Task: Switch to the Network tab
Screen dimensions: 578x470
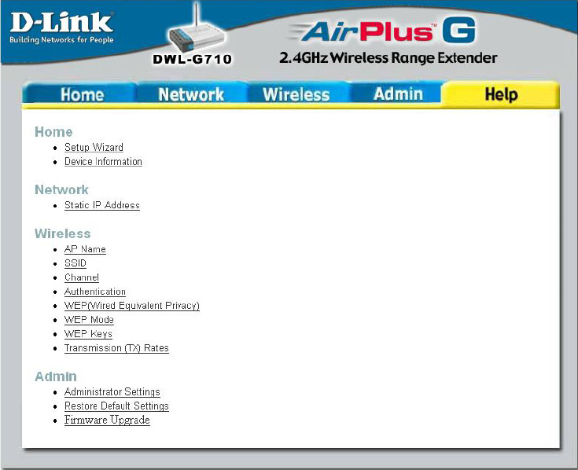Action: pos(191,94)
